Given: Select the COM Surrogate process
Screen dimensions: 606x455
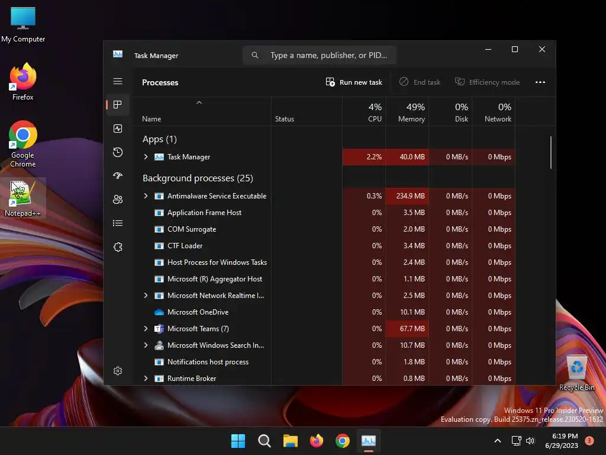Looking at the screenshot, I should (x=325, y=229).
